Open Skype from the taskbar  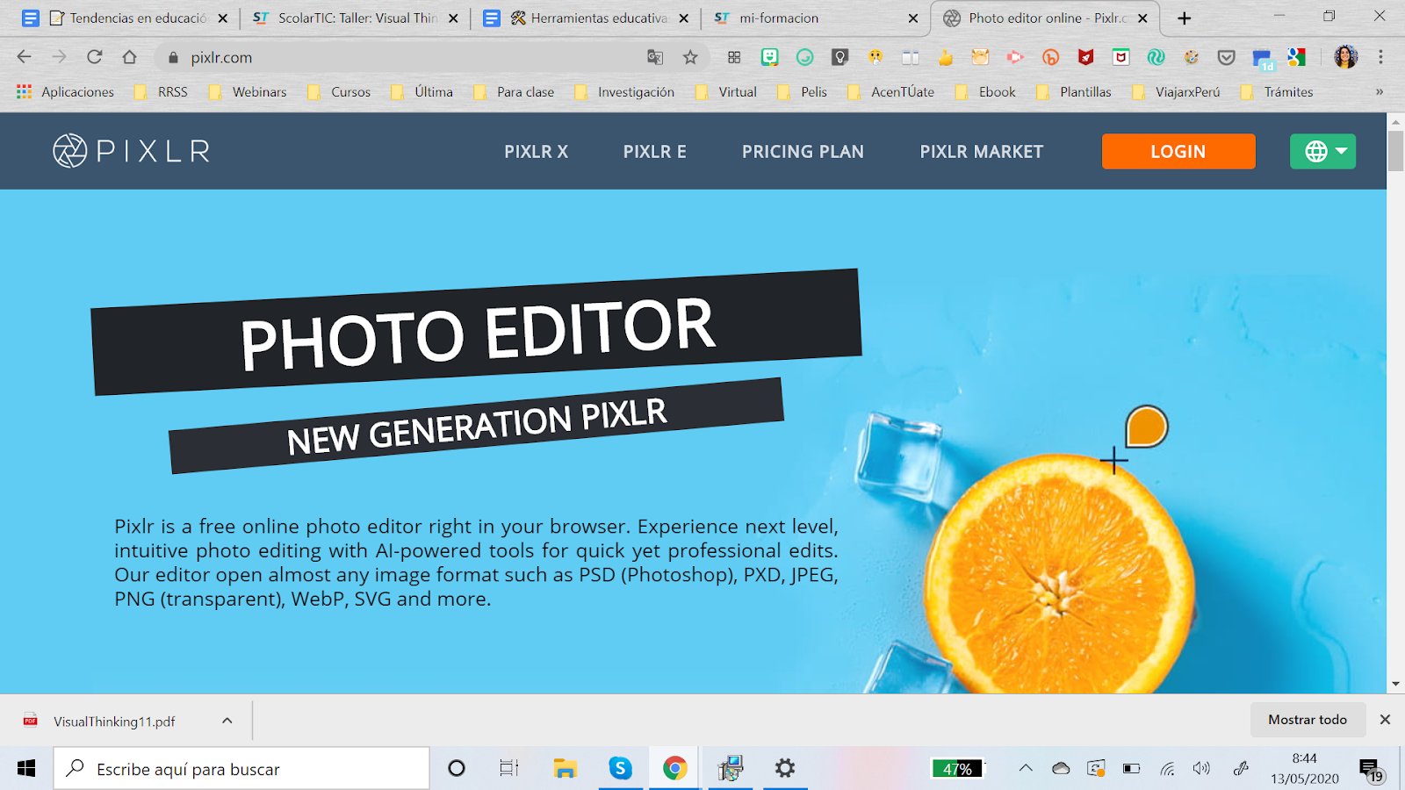[620, 769]
